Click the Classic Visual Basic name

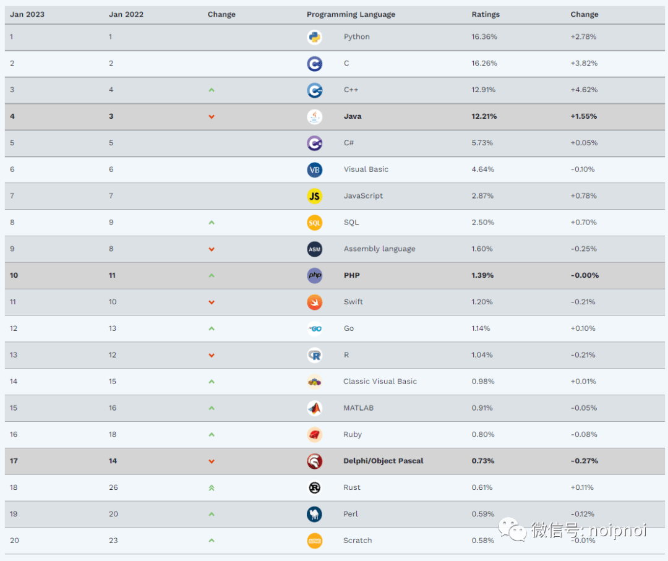[380, 382]
